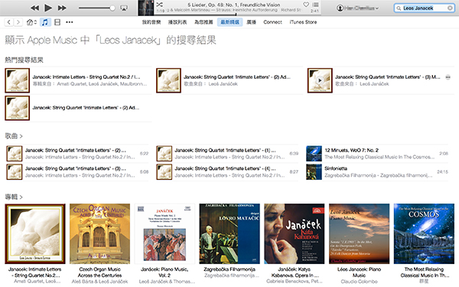This screenshot has width=459, height=287.
Task: Switch to the 廣播 tab
Action: [x=251, y=22]
